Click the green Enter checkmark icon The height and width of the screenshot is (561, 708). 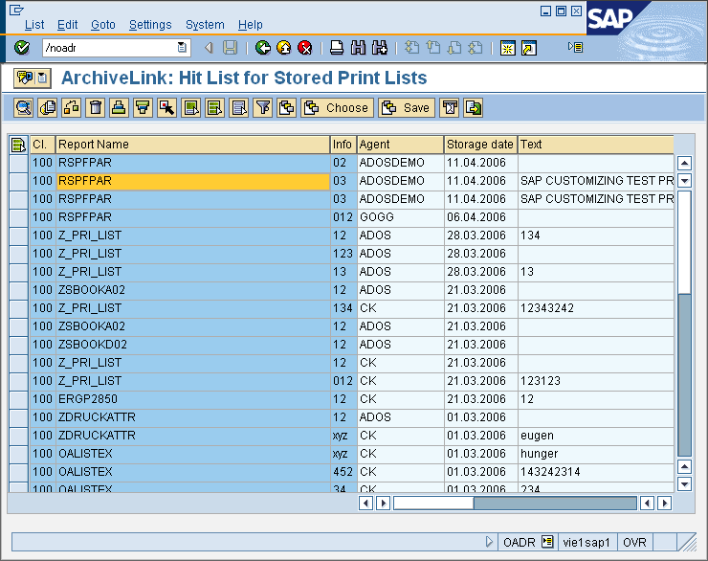point(22,48)
